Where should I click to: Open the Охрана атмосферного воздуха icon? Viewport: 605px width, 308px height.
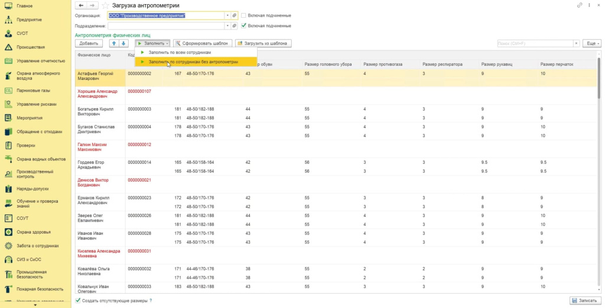[8, 76]
